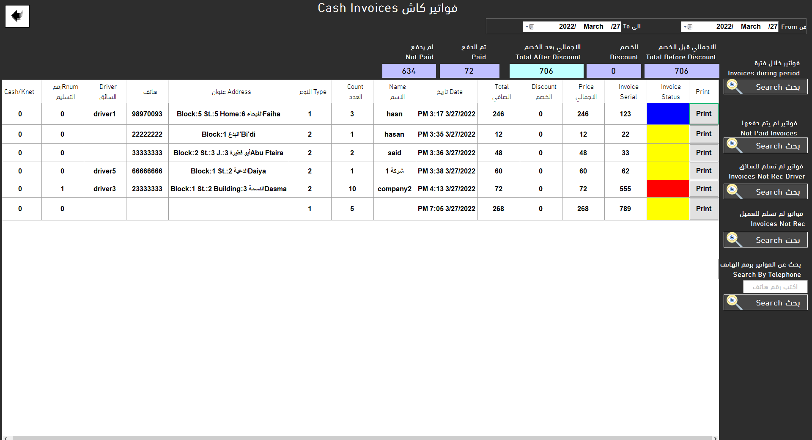Click the back arrow icon
Viewport: 812px width, 440px height.
pyautogui.click(x=17, y=16)
